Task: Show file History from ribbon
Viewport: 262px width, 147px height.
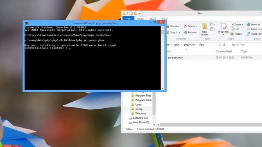Action: click(237, 34)
